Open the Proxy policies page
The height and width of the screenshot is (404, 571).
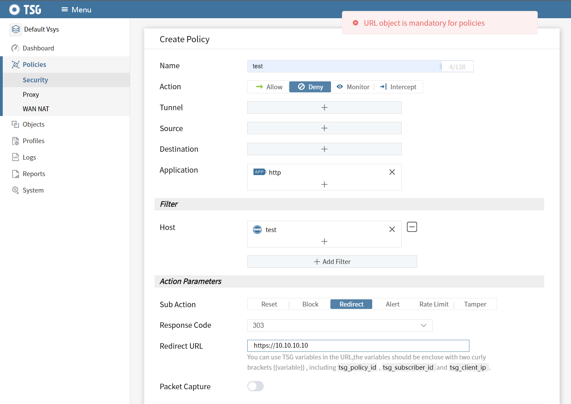point(31,94)
